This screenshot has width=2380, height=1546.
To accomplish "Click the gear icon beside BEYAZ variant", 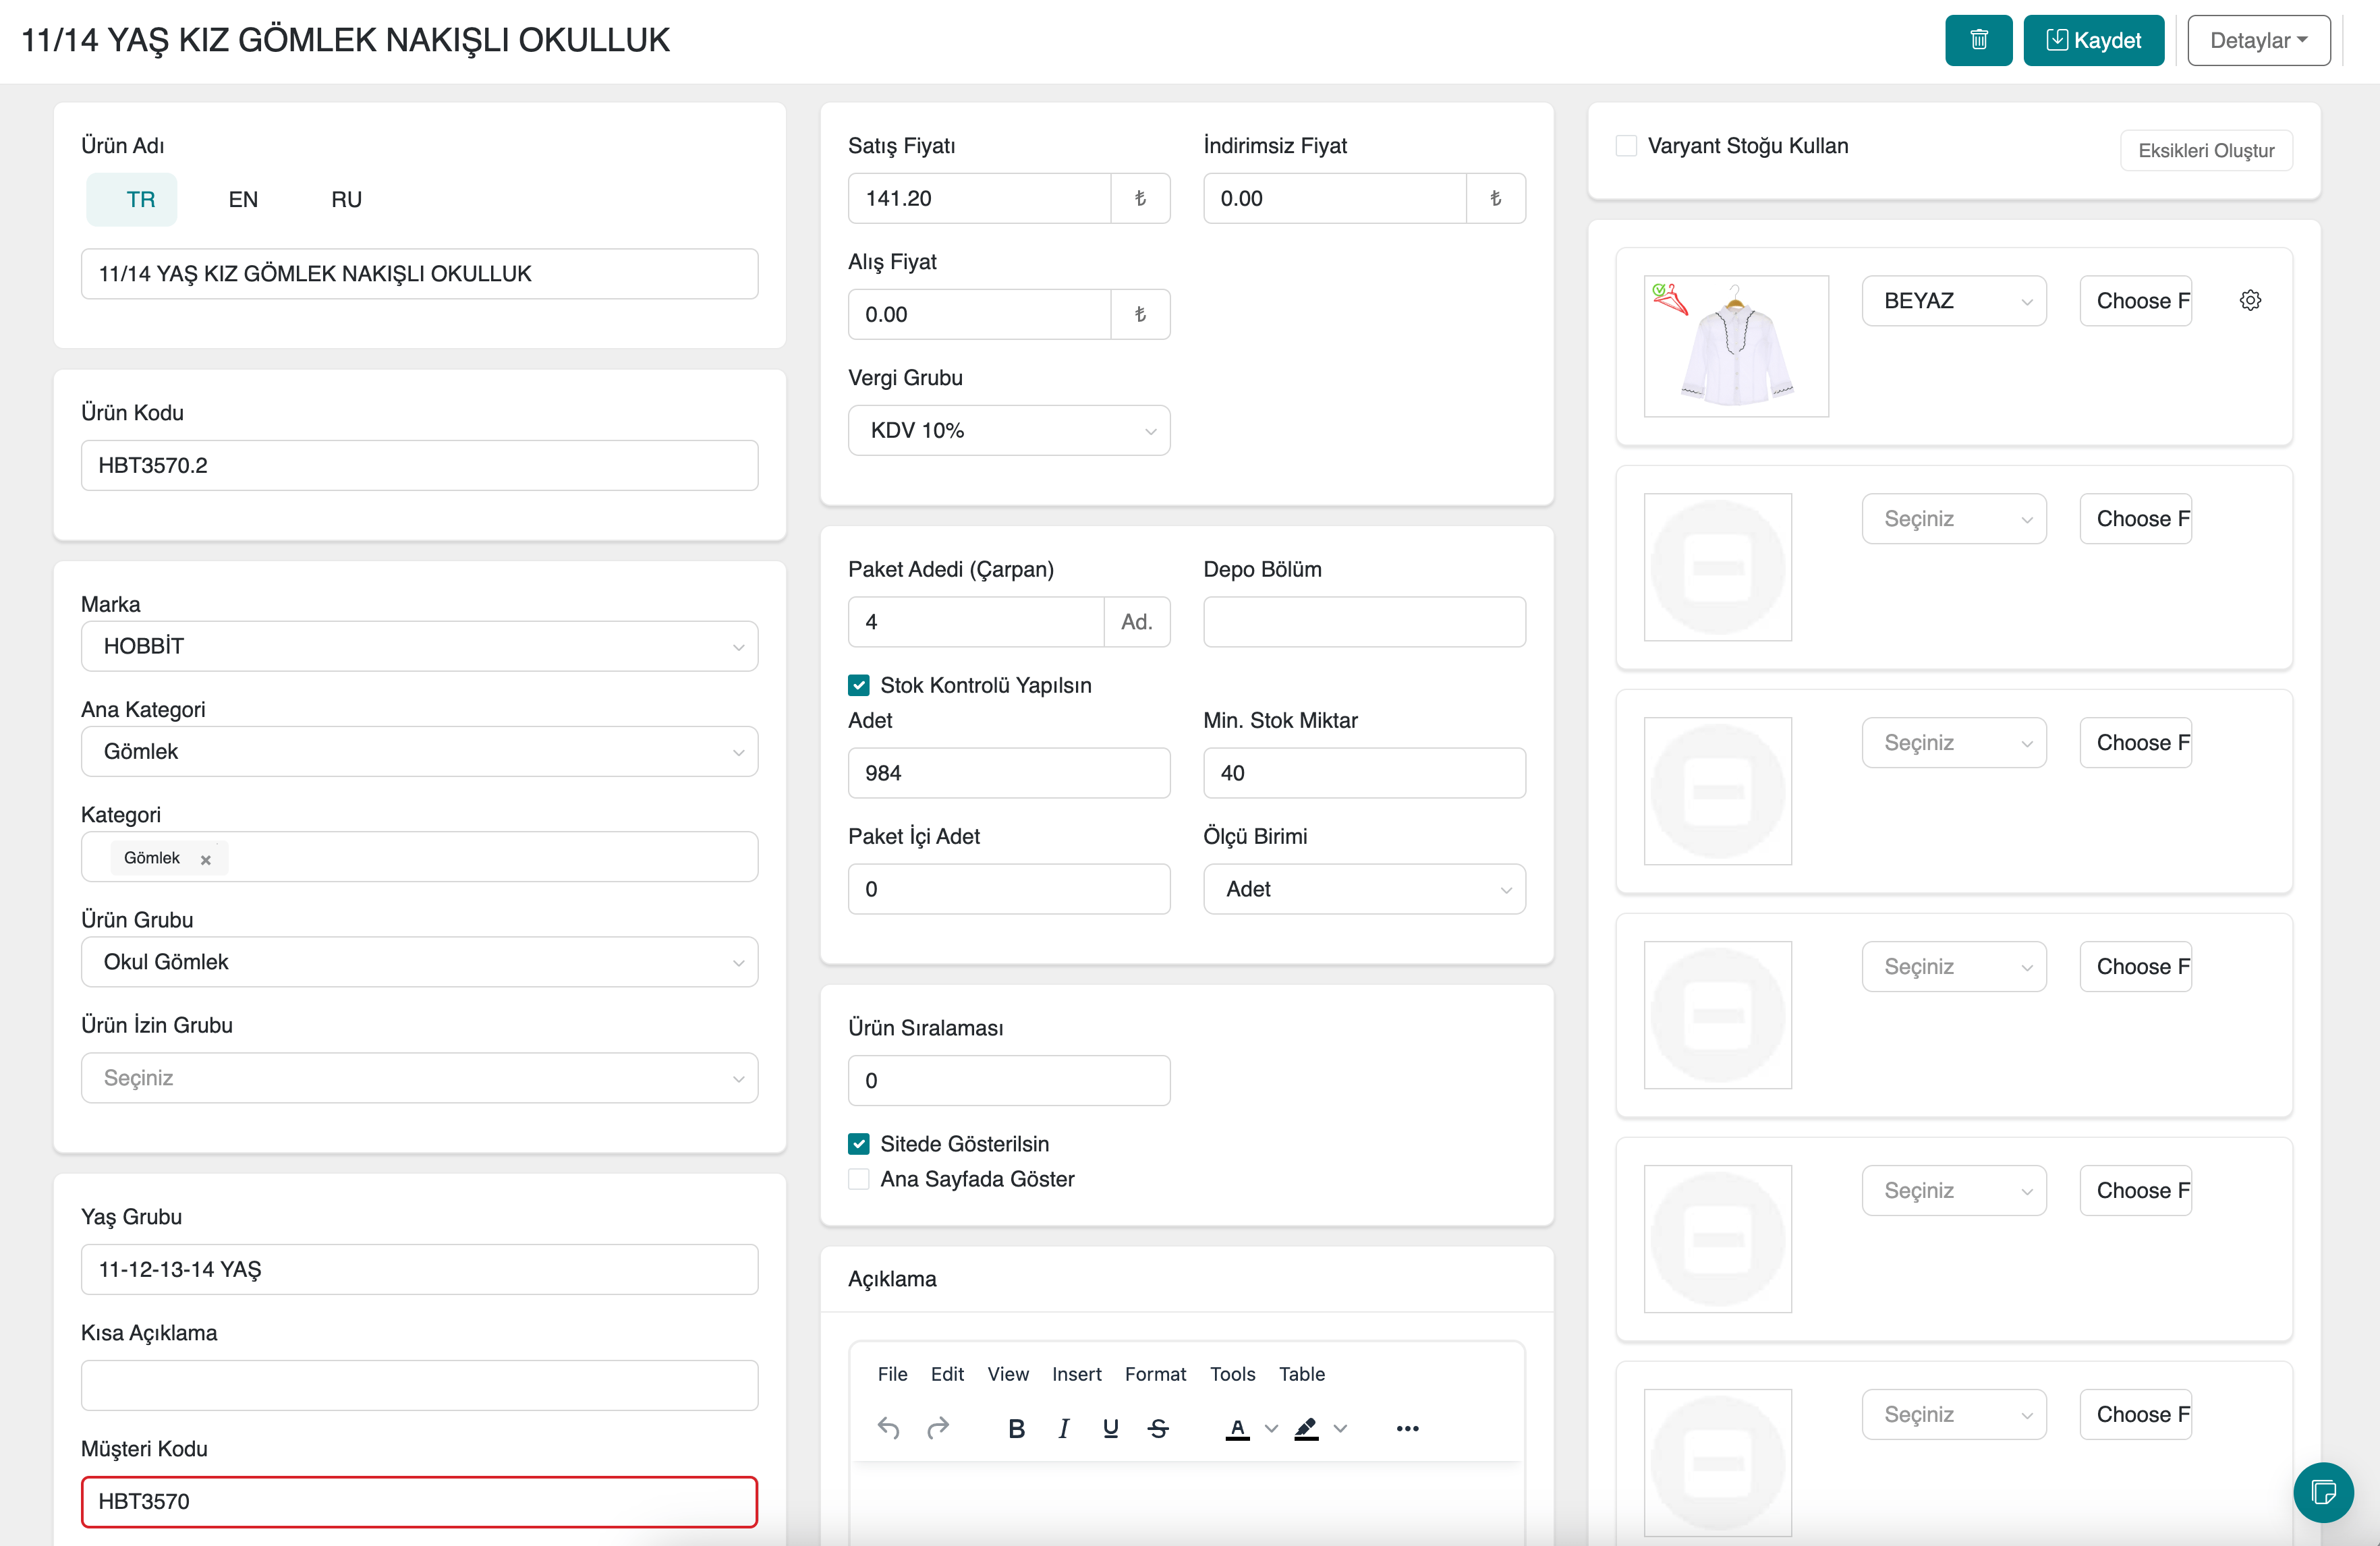I will click(2250, 300).
